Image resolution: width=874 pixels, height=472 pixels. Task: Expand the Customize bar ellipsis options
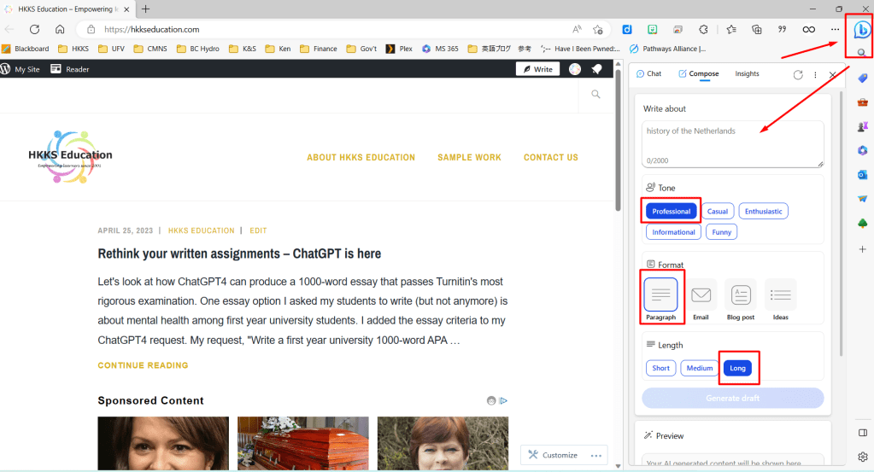click(595, 455)
